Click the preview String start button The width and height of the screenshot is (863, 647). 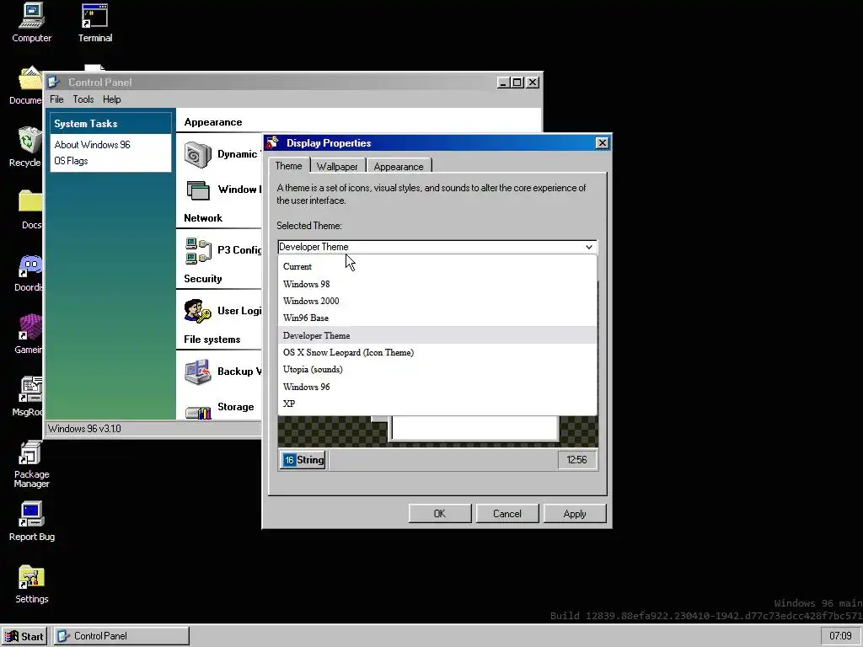coord(303,460)
